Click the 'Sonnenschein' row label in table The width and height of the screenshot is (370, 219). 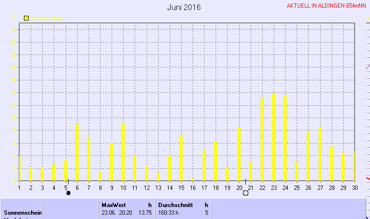tap(23, 212)
